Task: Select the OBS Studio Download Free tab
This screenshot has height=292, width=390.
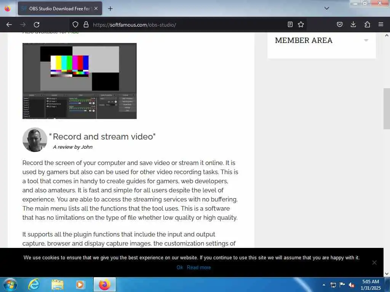Action: tap(60, 8)
